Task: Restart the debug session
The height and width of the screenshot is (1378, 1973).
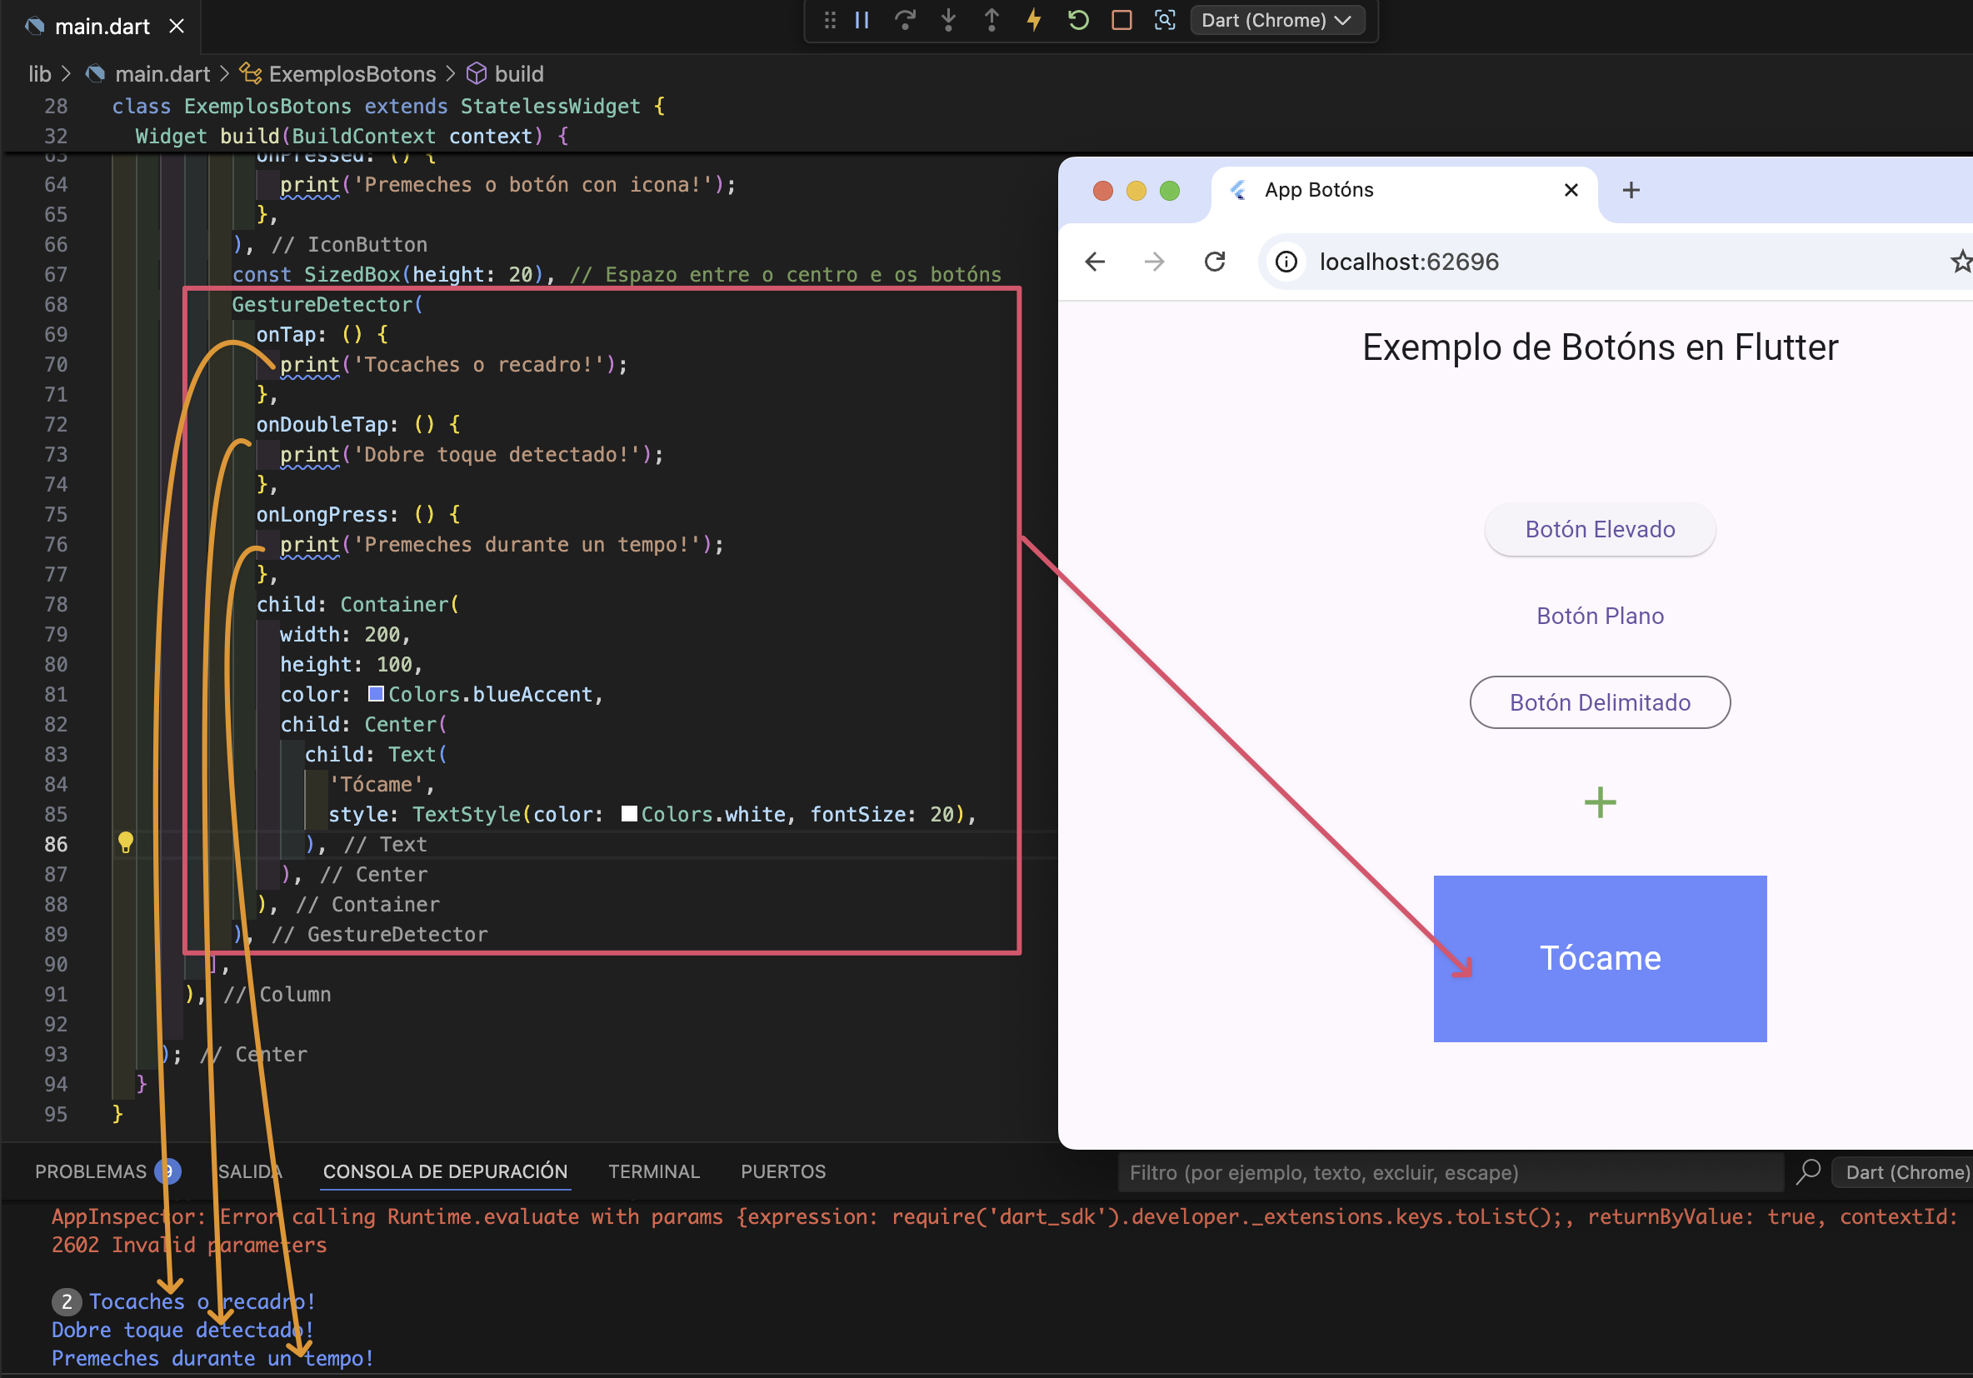Action: pos(1077,20)
